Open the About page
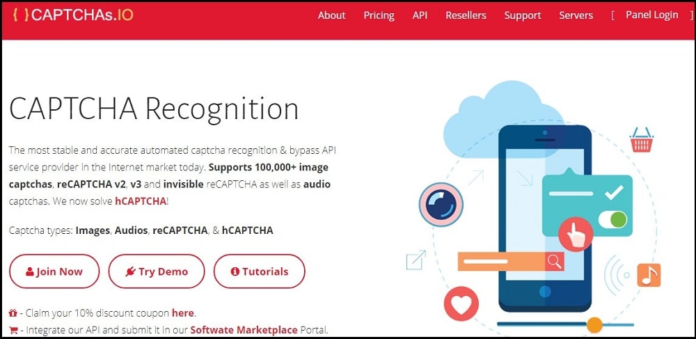Viewport: 696px width, 339px height. pyautogui.click(x=331, y=15)
